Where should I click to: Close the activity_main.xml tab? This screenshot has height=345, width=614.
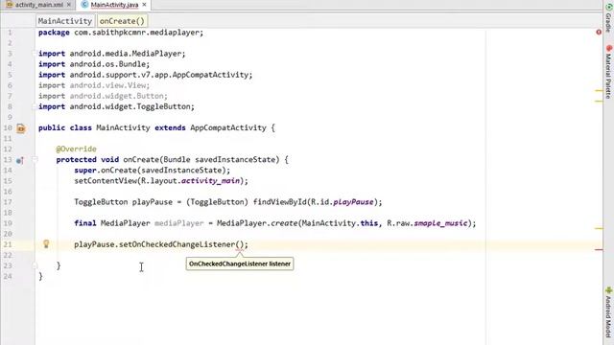pyautogui.click(x=69, y=5)
